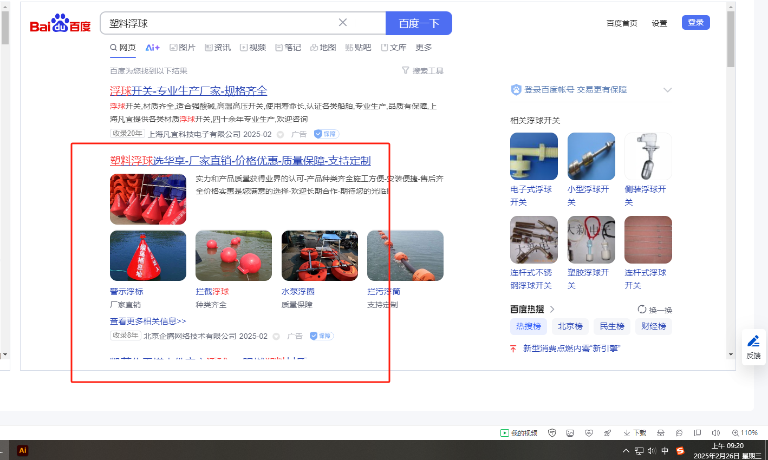Expand 百度热搜 with the arrow
The width and height of the screenshot is (768, 460).
[552, 310]
